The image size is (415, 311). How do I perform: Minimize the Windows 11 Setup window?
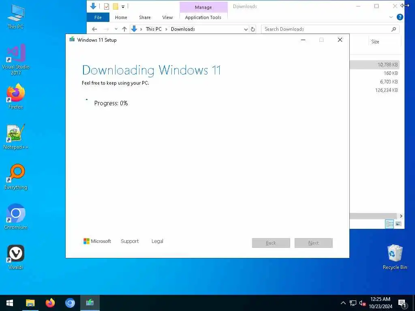[303, 40]
